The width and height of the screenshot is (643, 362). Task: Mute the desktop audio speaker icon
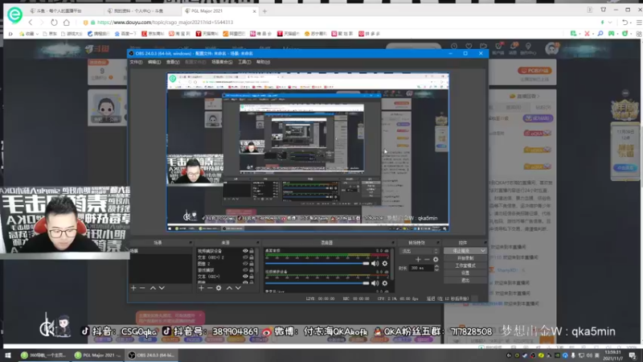(x=375, y=263)
